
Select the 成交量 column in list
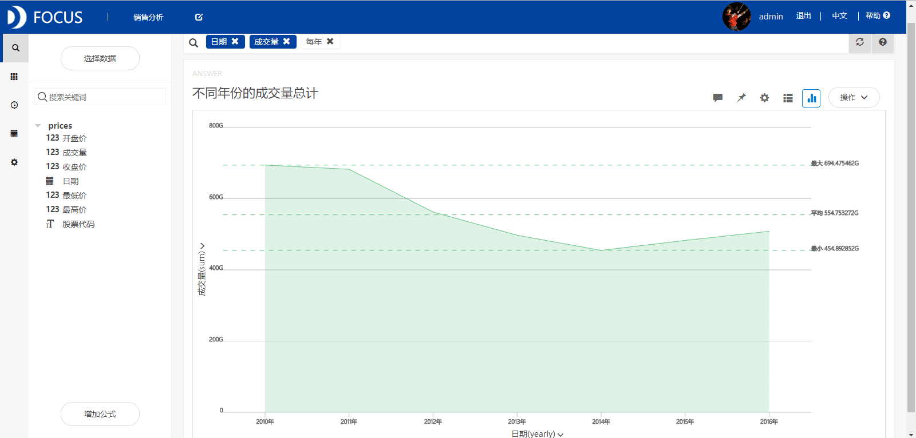point(74,153)
